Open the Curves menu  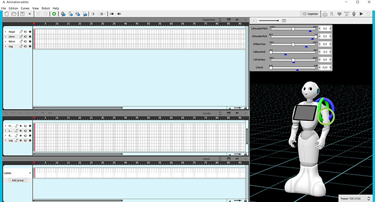click(x=25, y=8)
